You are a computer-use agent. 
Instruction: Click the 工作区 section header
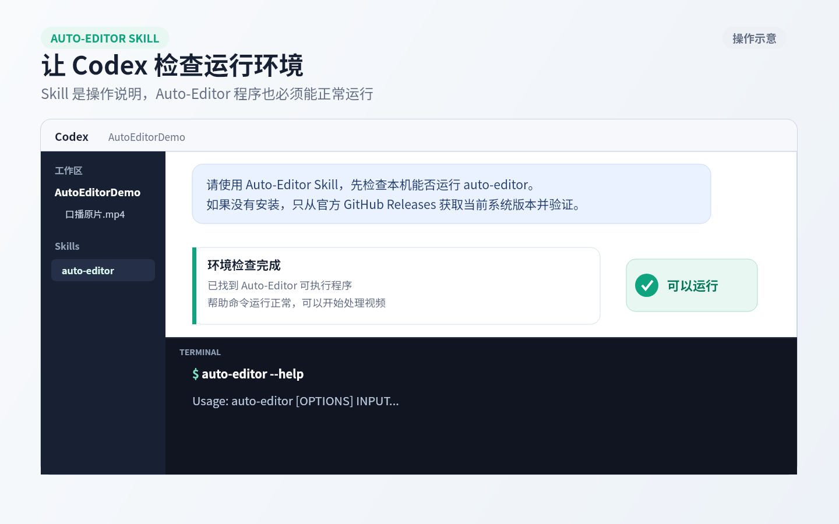coord(69,171)
